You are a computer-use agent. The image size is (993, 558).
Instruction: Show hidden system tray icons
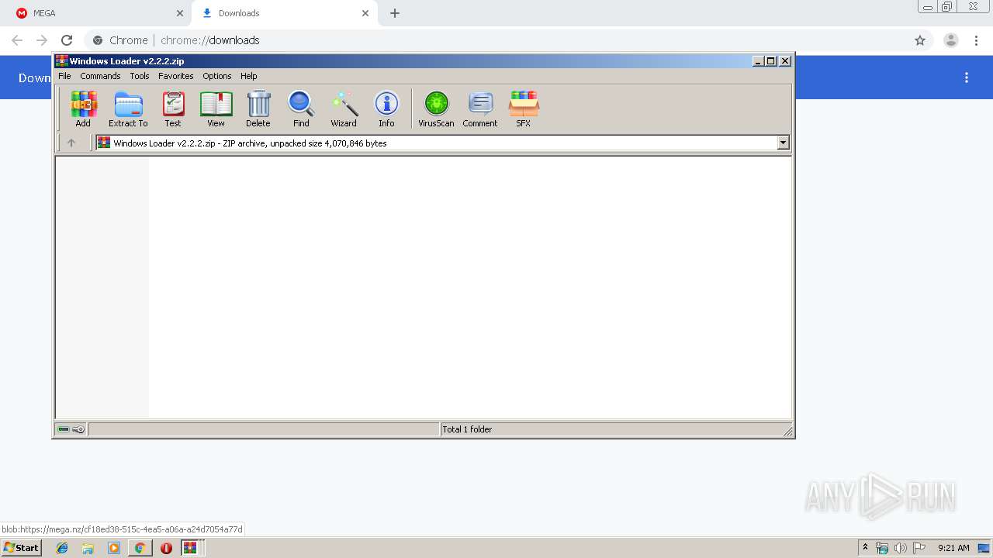[866, 548]
